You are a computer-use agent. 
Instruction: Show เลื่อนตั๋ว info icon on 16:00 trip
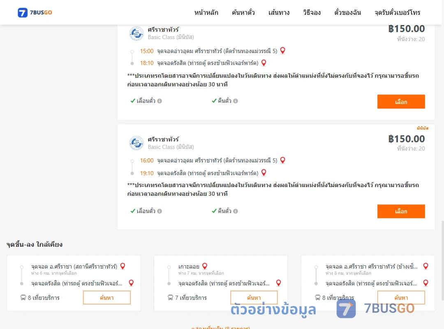click(x=160, y=211)
